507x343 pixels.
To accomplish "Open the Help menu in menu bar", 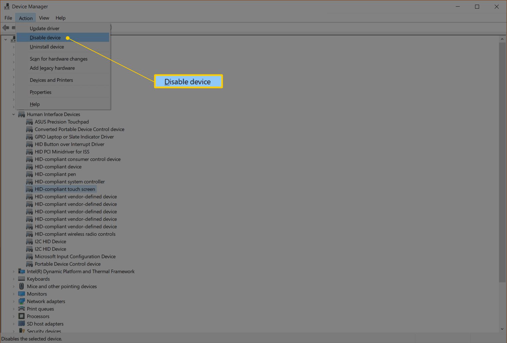I will tap(61, 18).
